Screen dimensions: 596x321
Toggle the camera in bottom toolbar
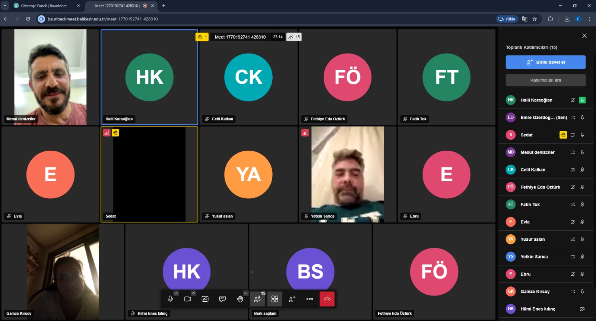click(x=188, y=299)
